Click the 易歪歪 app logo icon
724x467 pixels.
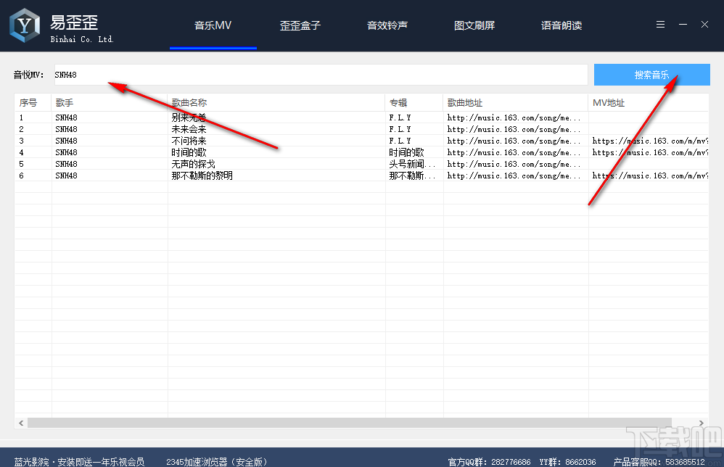click(24, 24)
